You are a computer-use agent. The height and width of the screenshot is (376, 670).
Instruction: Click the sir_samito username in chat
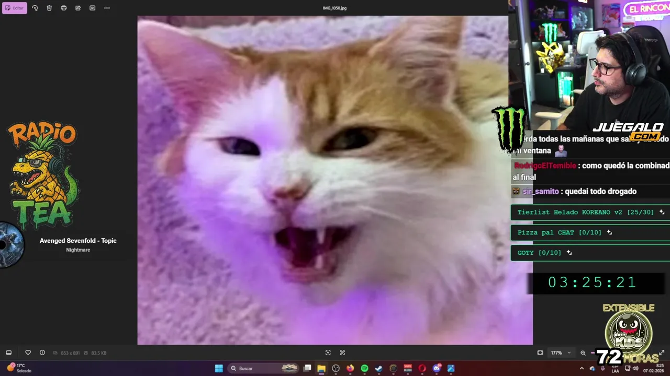point(541,192)
